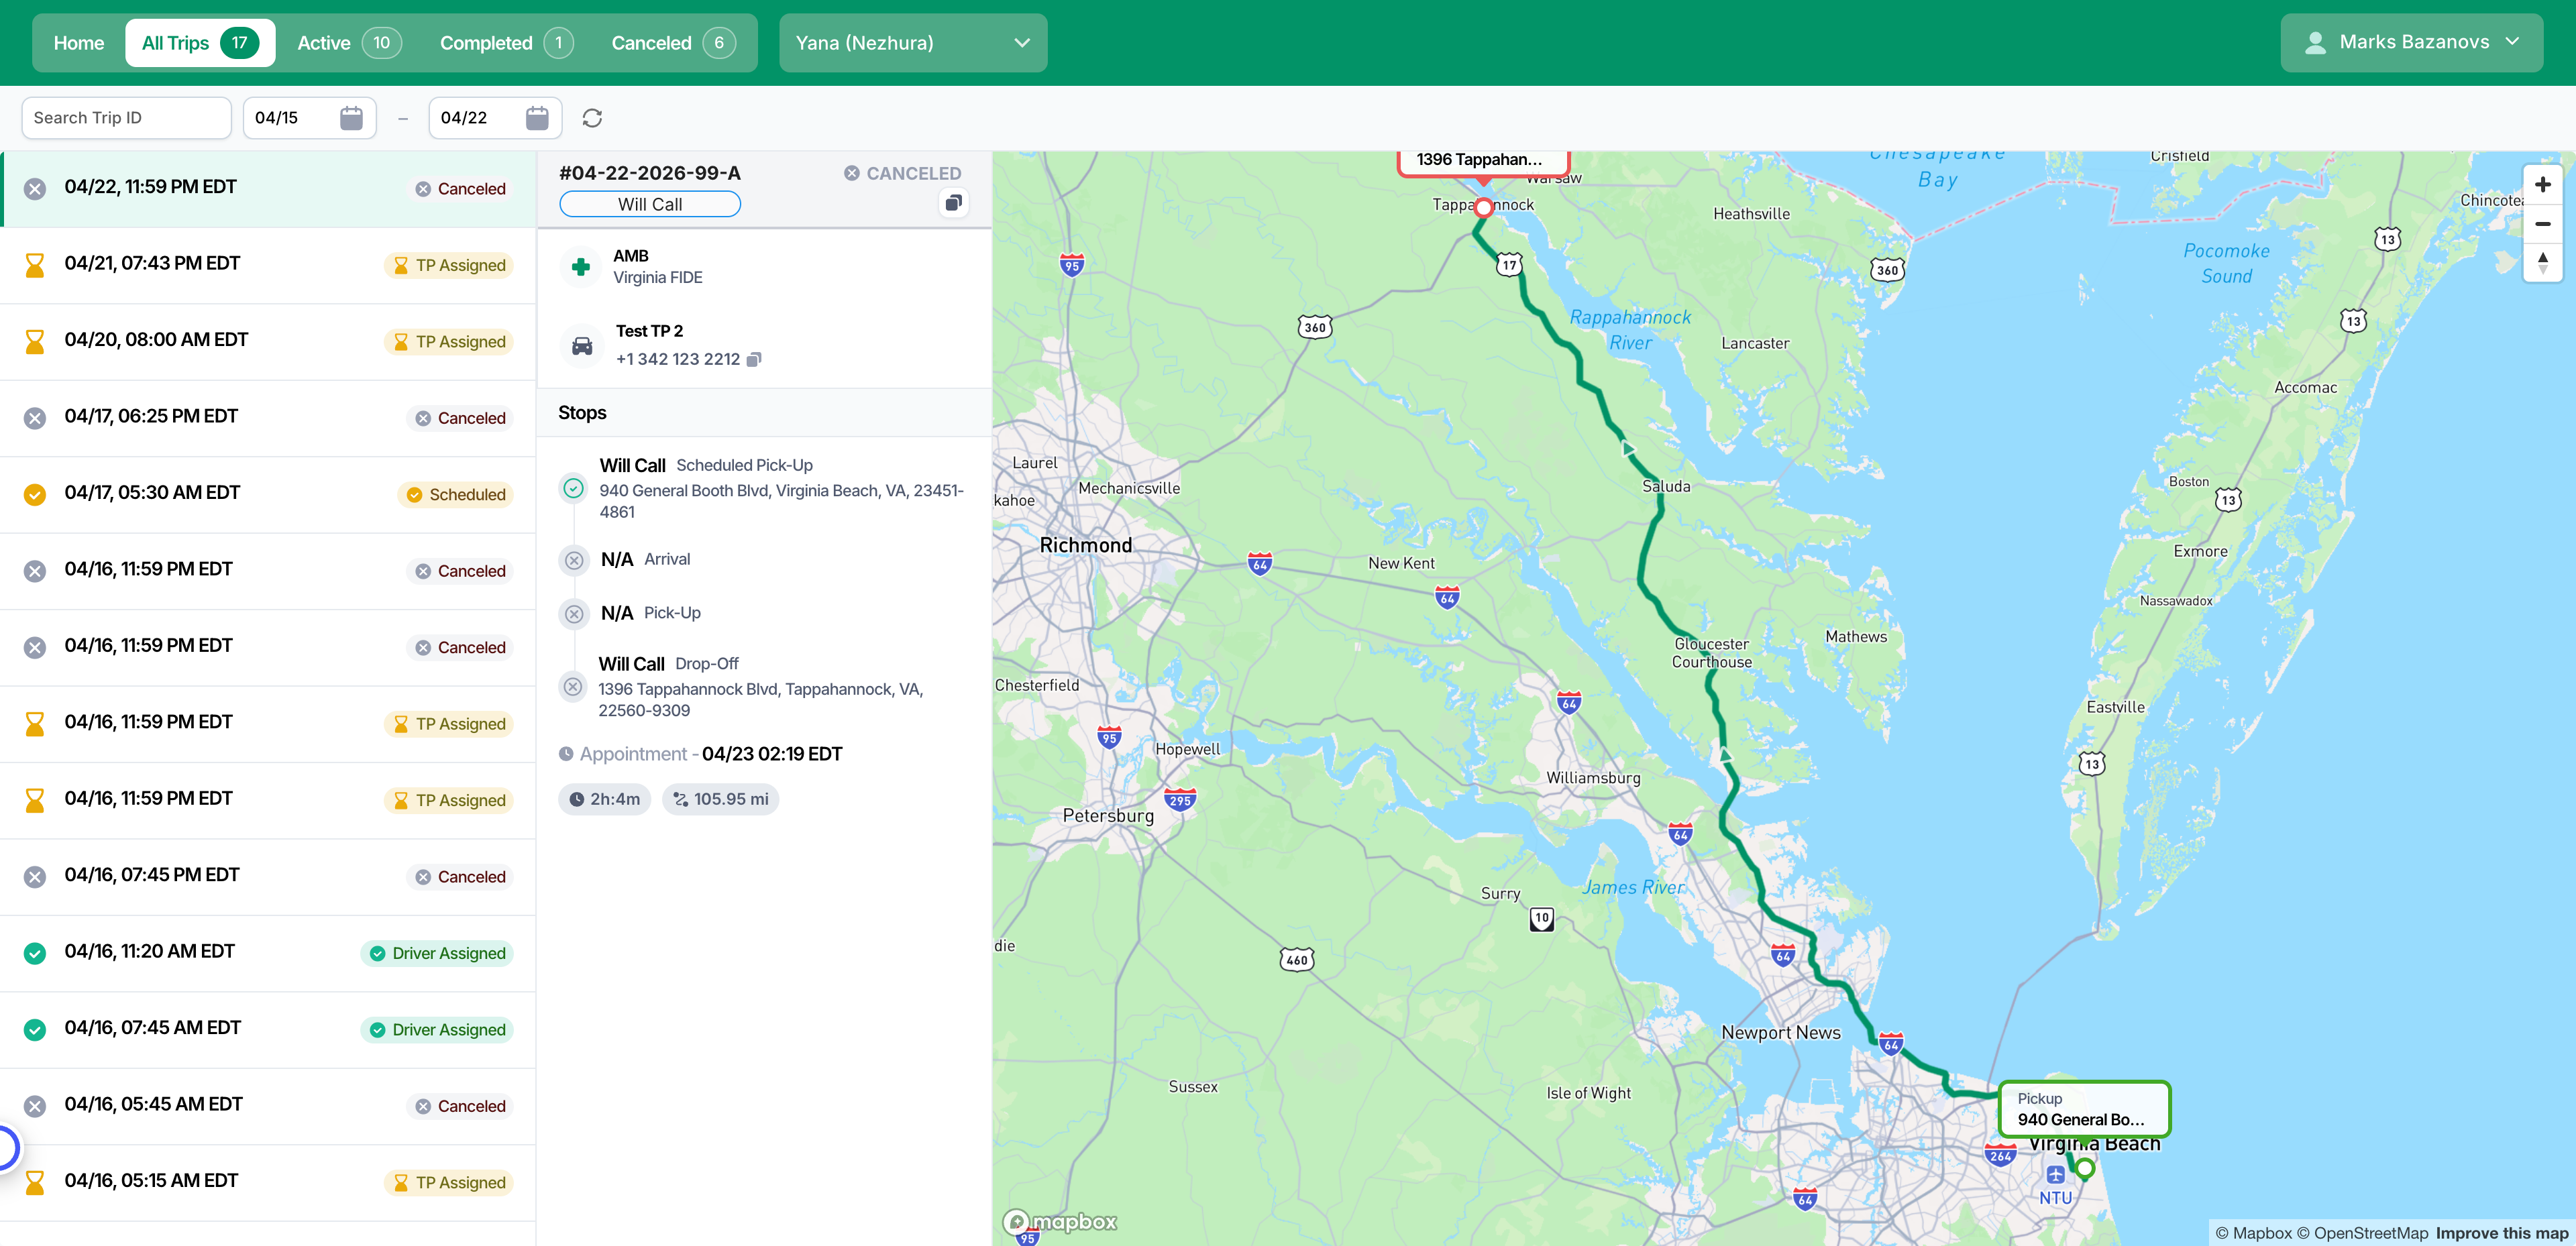Image resolution: width=2576 pixels, height=1246 pixels.
Task: Click the Test TP 2 vehicle icon
Action: (582, 346)
